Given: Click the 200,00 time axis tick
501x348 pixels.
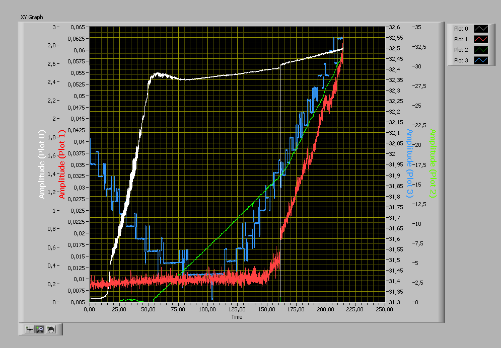Looking at the screenshot, I should click(326, 309).
